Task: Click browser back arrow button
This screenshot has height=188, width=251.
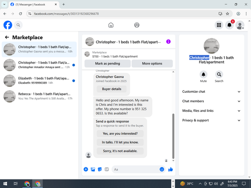Action: click(x=5, y=14)
